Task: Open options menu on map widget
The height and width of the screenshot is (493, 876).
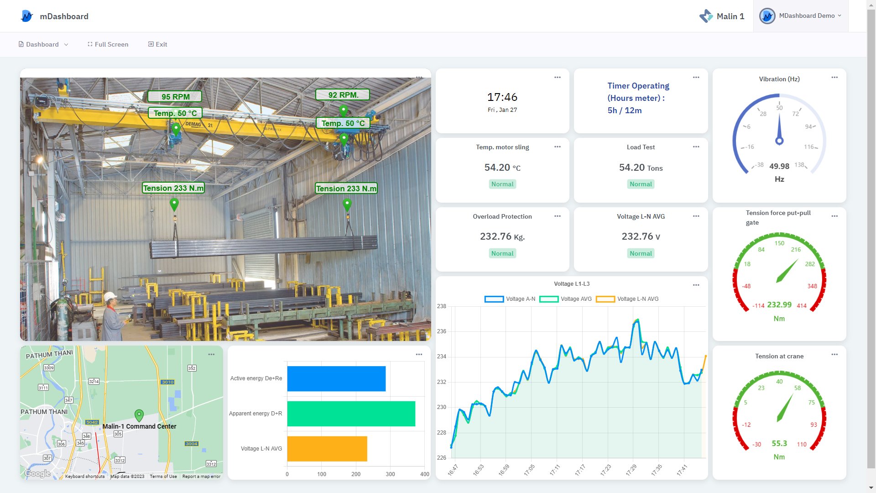Action: coord(211,355)
